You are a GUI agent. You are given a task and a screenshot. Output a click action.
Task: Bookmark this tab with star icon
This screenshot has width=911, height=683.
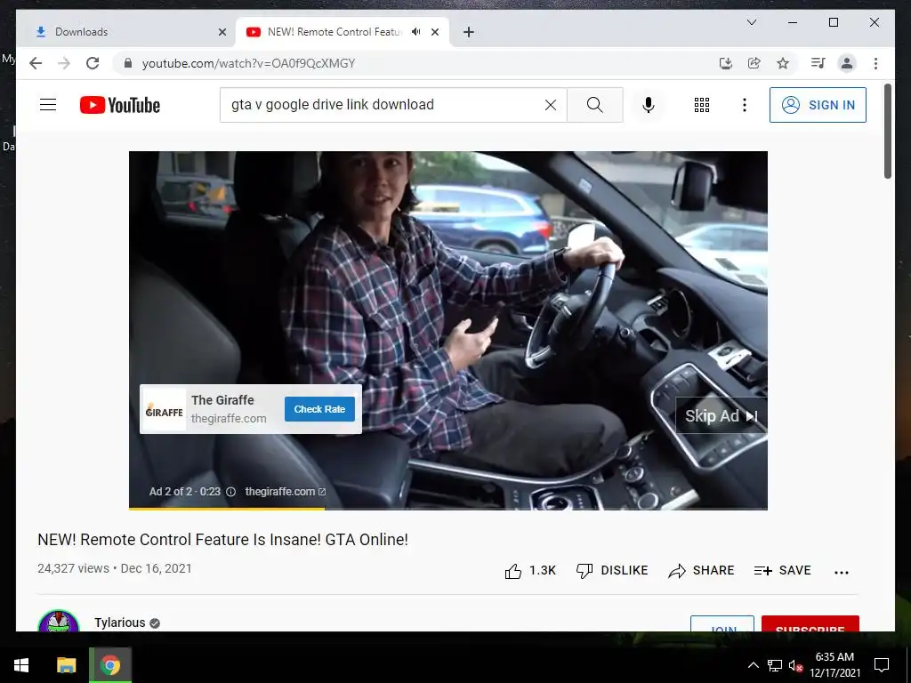[x=783, y=63]
